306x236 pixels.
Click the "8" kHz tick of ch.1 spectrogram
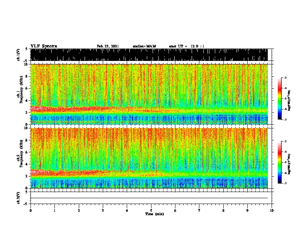click(27, 76)
